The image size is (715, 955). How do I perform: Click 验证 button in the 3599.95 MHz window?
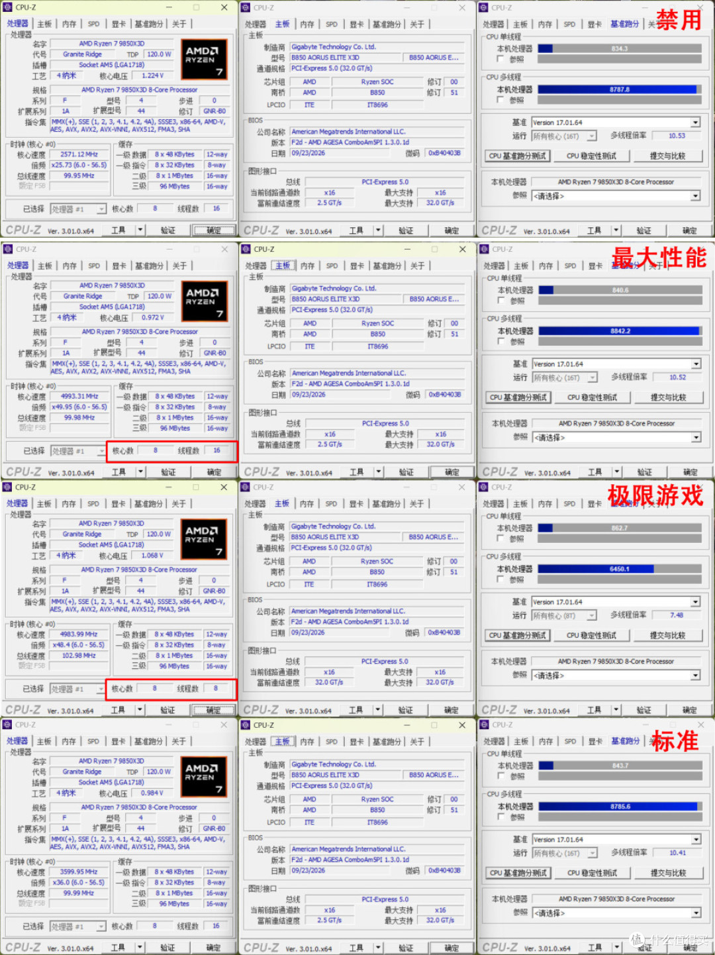tap(168, 948)
